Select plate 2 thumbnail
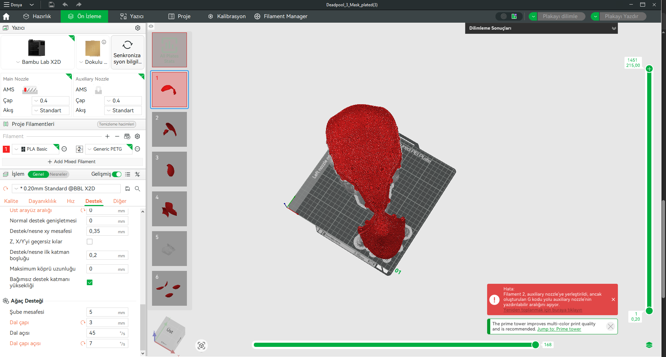This screenshot has height=357, width=666. [x=169, y=129]
